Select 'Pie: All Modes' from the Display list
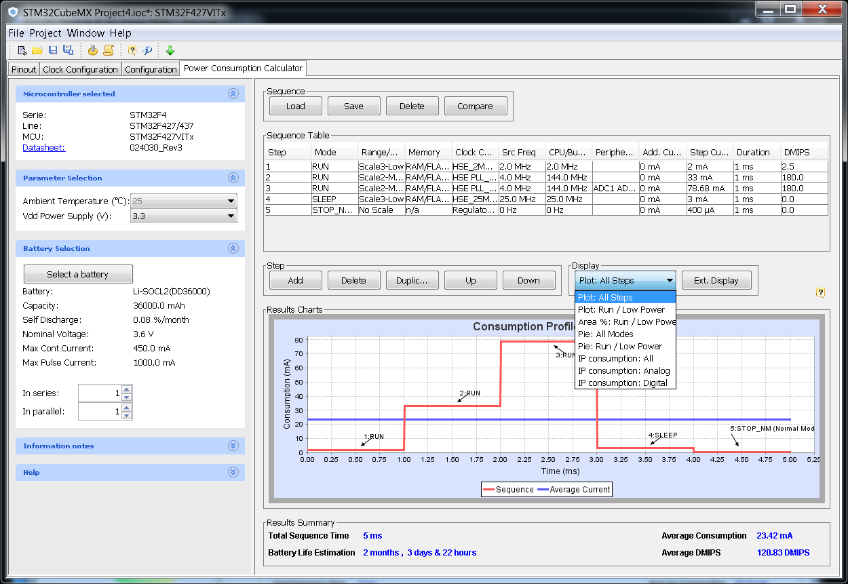 pos(606,334)
